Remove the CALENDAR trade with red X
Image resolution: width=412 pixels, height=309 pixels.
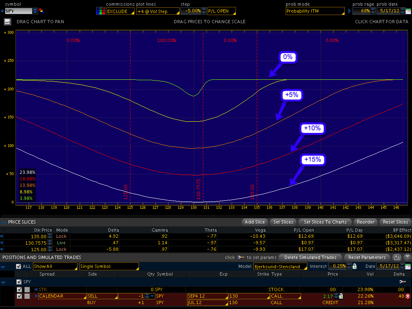point(408,296)
